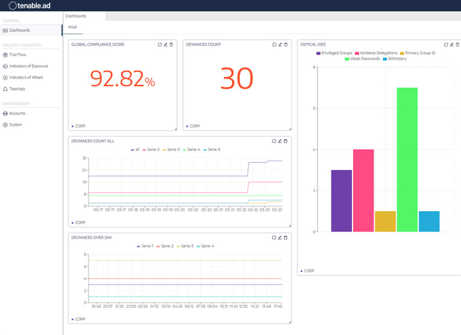Delete the Global Compliance Score widget
The width and height of the screenshot is (461, 335).
171,45
